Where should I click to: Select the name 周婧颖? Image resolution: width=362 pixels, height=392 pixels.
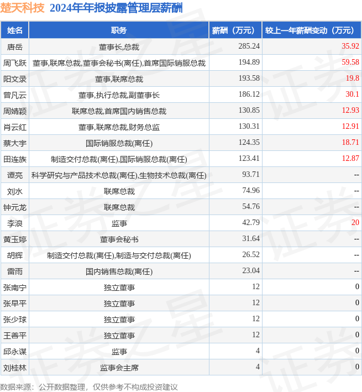point(15,111)
